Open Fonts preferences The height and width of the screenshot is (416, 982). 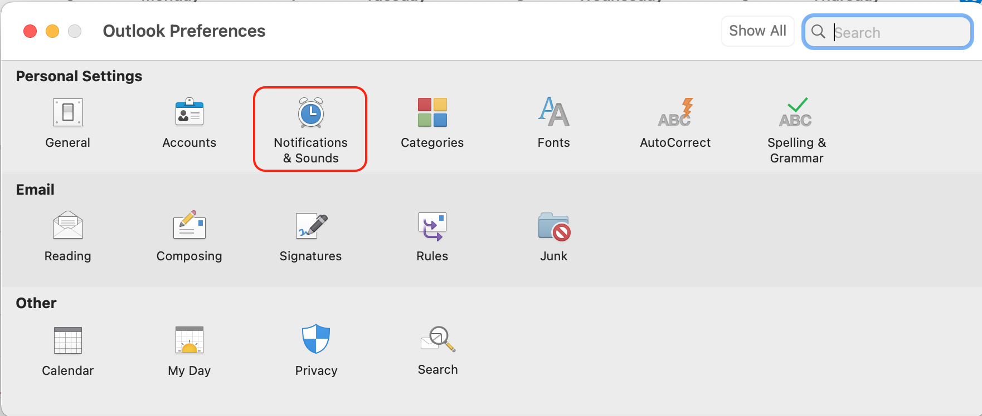click(554, 123)
